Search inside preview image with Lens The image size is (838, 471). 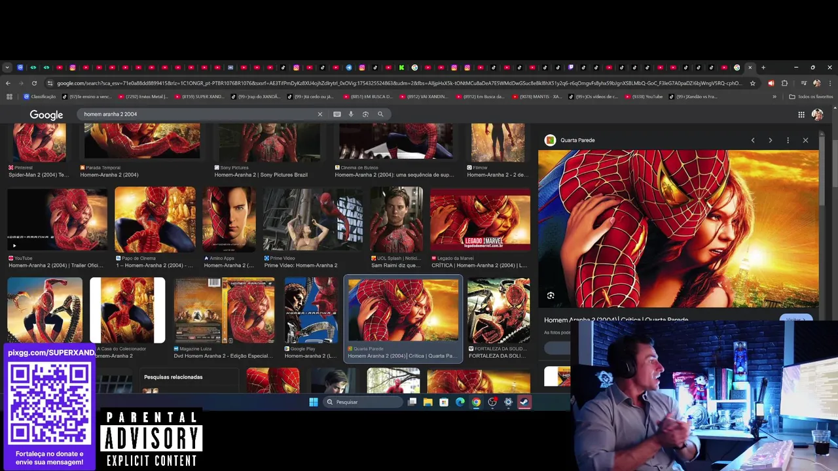pyautogui.click(x=551, y=296)
